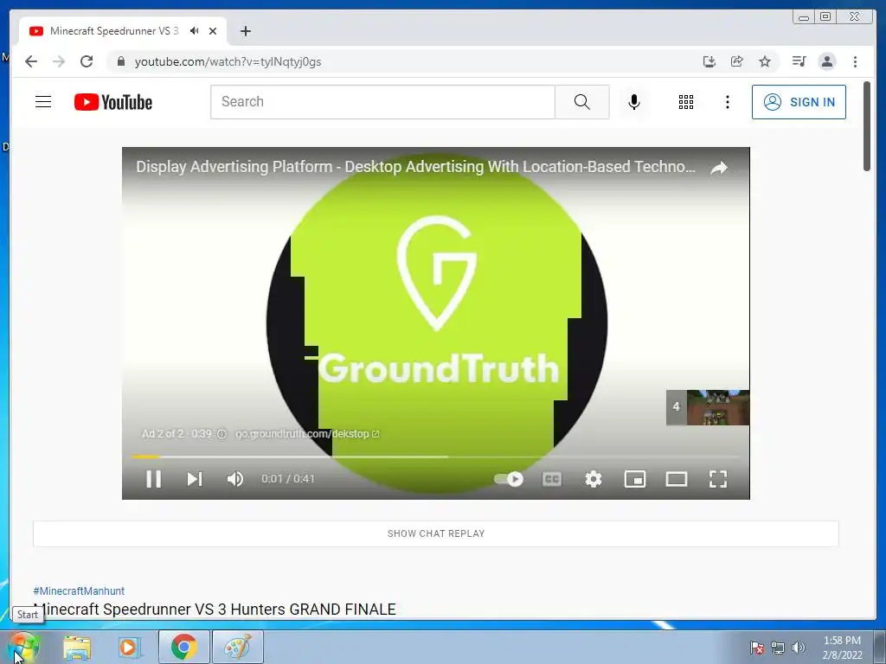Open Windows Explorer from taskbar
Viewport: 886px width, 664px height.
point(77,648)
